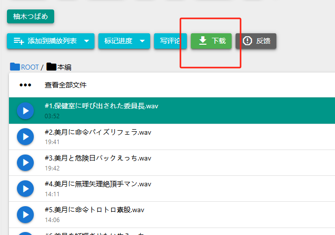Screen dimensions: 335x235
Task: Click the 写评论 button
Action: [170, 41]
